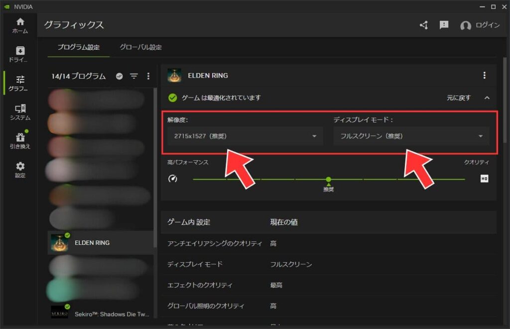Click the 元に戻す revert button
This screenshot has width=510, height=329.
(458, 98)
